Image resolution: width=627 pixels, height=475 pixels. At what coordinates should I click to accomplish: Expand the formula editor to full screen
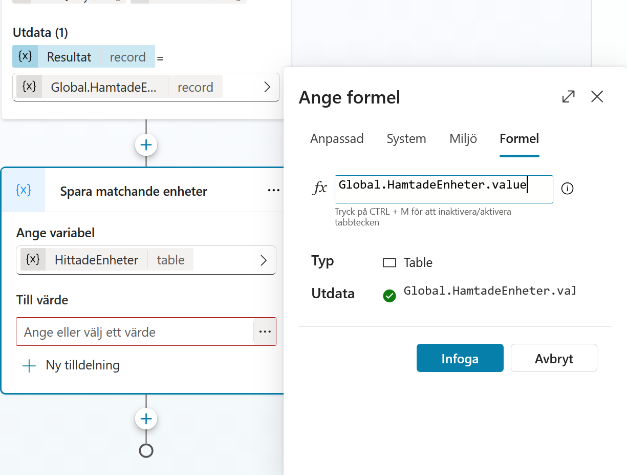(568, 97)
